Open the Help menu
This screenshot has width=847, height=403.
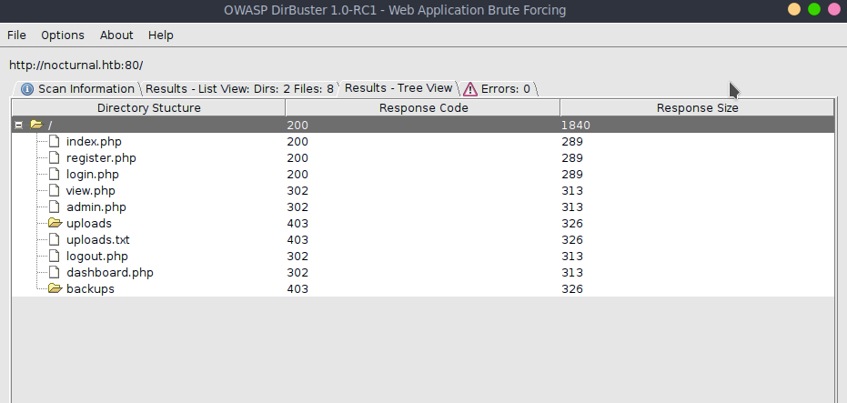pyautogui.click(x=161, y=35)
